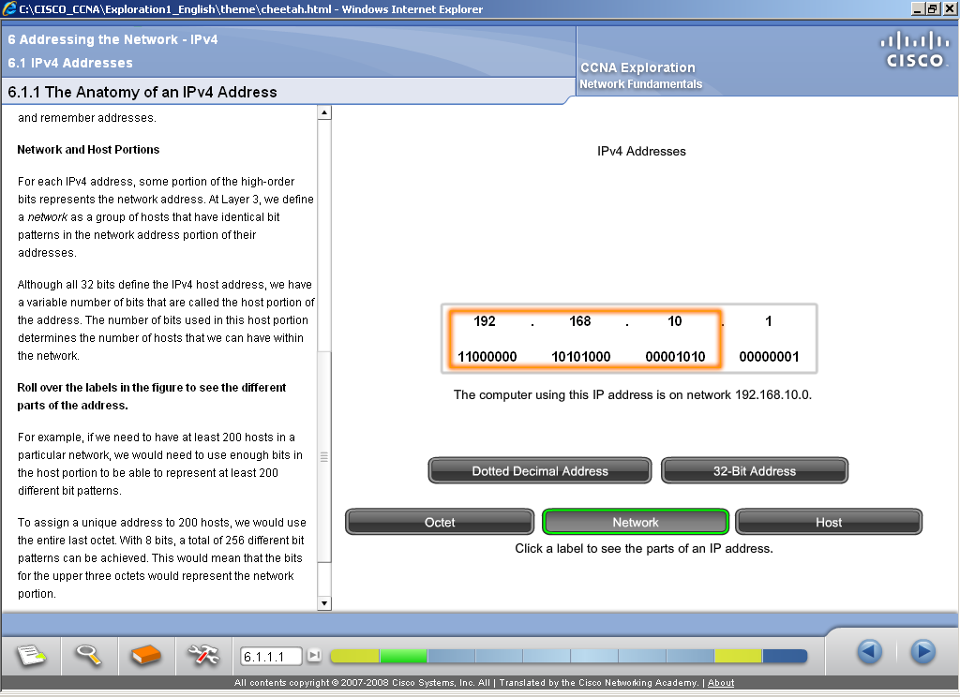Screen dimensions: 960x697
Task: Select the Network label button
Action: click(636, 522)
